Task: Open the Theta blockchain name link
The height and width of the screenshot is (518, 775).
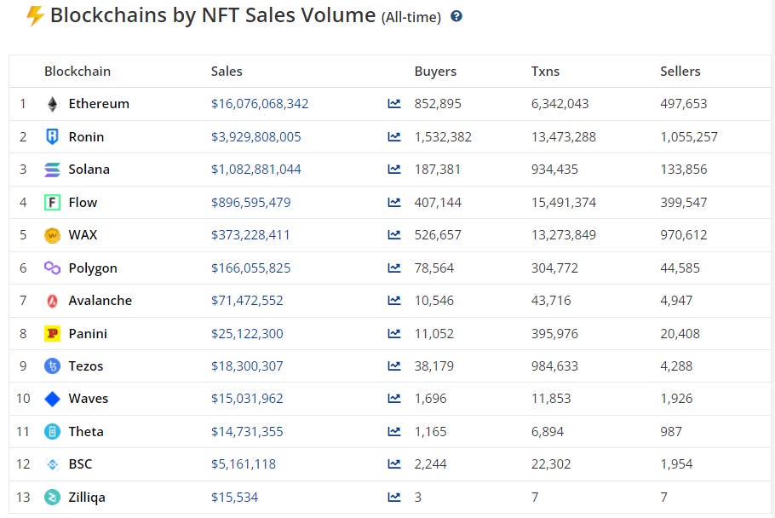Action: click(x=86, y=431)
